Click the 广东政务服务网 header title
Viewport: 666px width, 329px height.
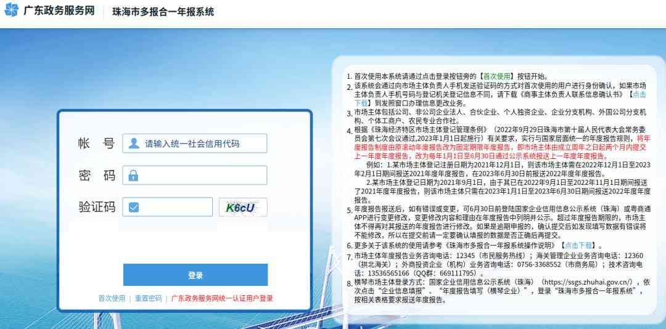[59, 10]
